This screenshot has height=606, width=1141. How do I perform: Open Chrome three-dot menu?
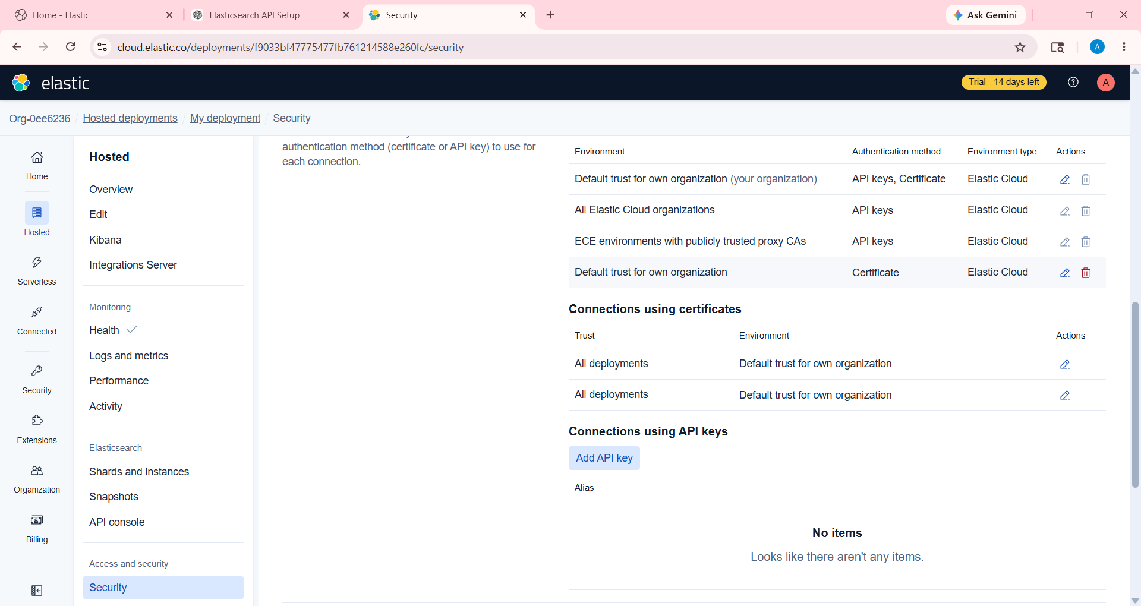pyautogui.click(x=1124, y=47)
